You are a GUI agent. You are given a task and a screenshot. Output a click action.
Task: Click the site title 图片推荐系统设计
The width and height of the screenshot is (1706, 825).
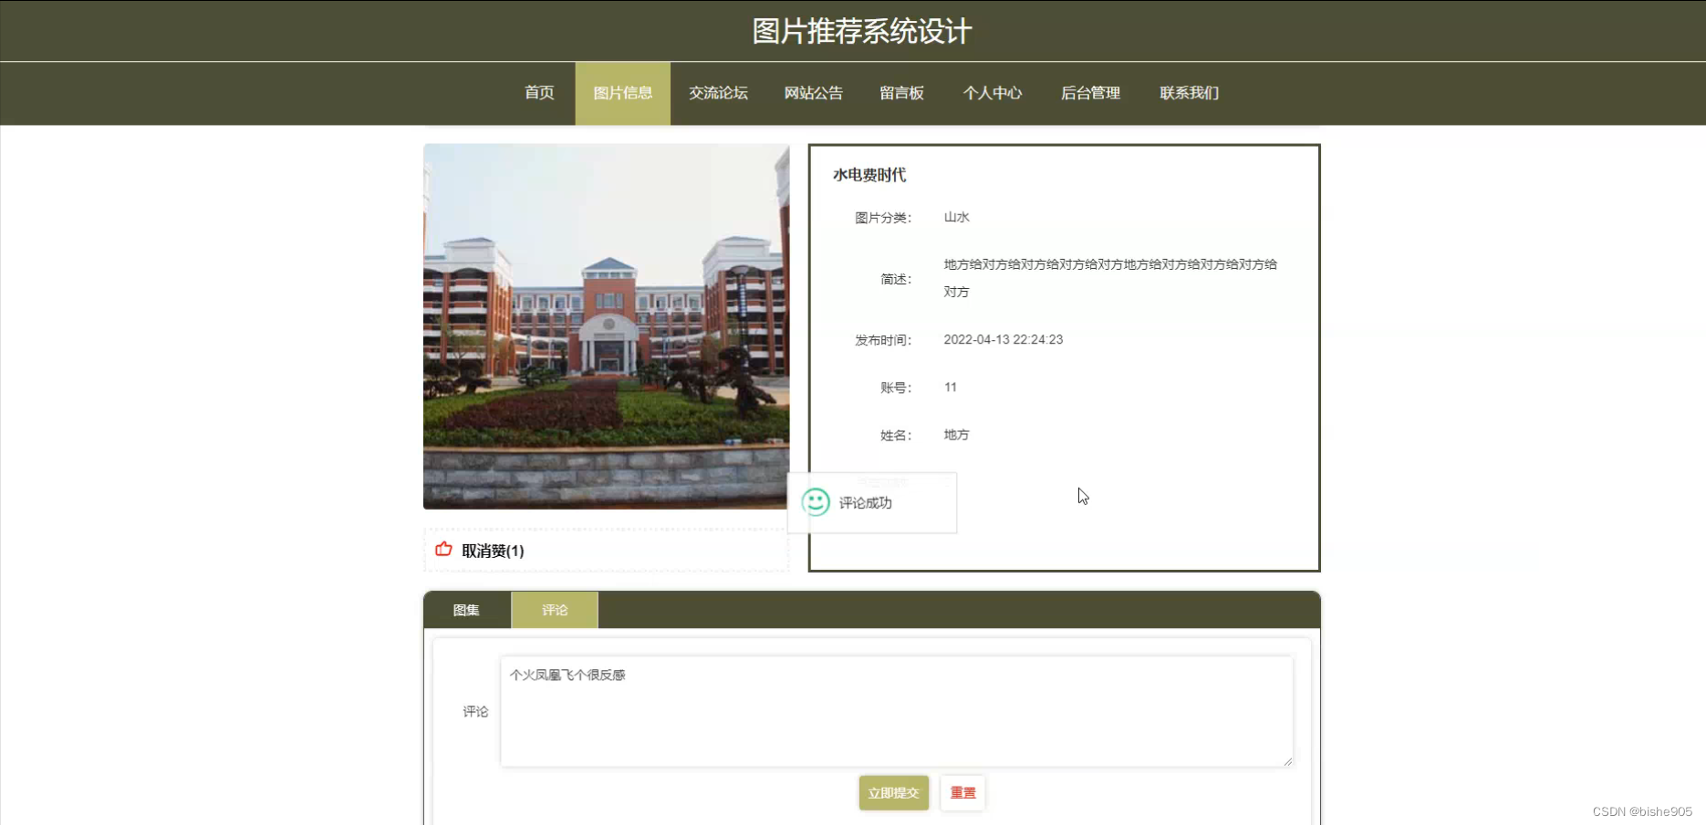click(861, 30)
